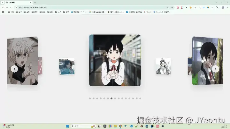Select the center girl holding cup slide
Screen dimensions: 230x129
(115, 60)
